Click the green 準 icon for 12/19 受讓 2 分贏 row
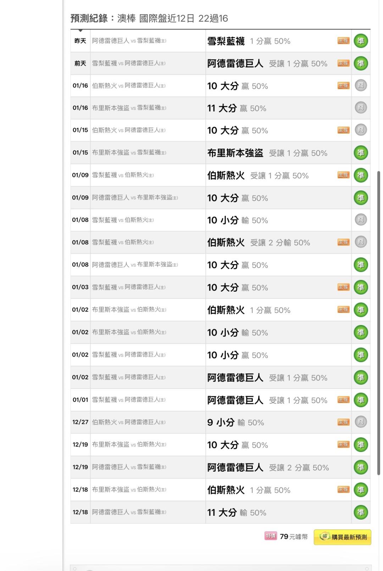 pyautogui.click(x=361, y=468)
